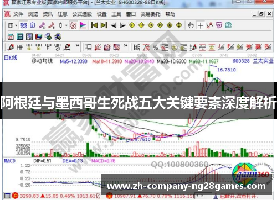The width and height of the screenshot is (277, 200).
Task: Open the 帮助 menu
Action: click(170, 14)
